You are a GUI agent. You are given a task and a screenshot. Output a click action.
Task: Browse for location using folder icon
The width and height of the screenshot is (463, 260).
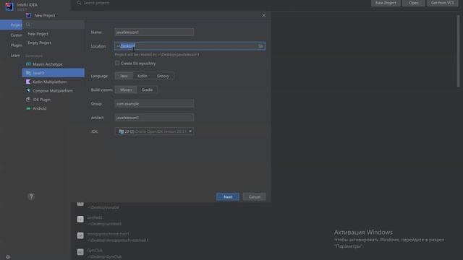coord(260,46)
